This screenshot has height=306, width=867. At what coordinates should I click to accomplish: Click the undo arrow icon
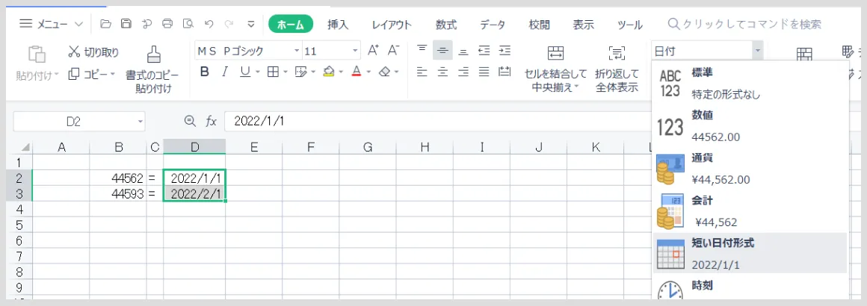click(x=209, y=24)
